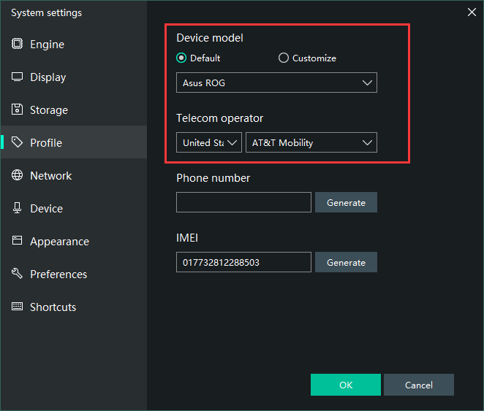Click the Preferences wrench icon
484x411 pixels.
[17, 274]
